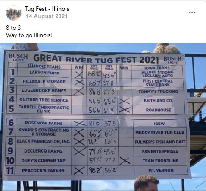The image size is (206, 191).
Task: Click the win X mark beside Peacock's Tavern
Action: coord(79,170)
